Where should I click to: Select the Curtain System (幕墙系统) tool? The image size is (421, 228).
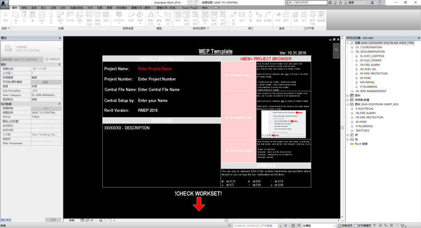[x=89, y=18]
